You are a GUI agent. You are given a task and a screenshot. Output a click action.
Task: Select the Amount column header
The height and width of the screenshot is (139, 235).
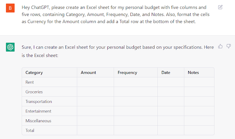88,73
